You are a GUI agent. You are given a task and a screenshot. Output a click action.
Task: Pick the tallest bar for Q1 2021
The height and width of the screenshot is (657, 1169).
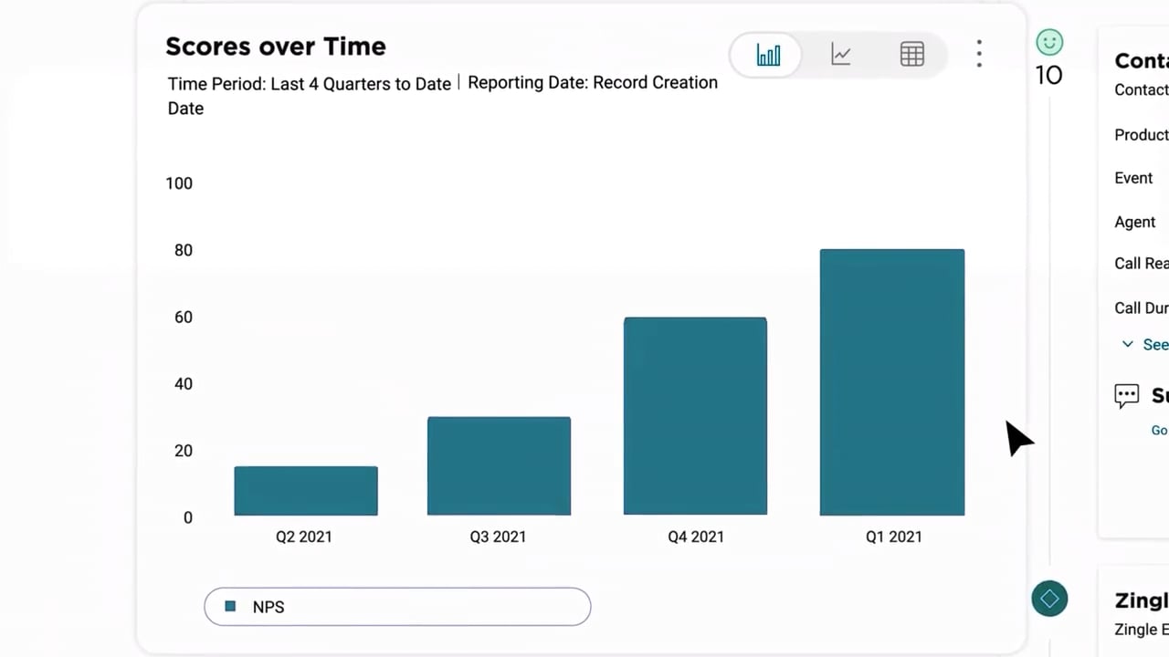tap(891, 382)
